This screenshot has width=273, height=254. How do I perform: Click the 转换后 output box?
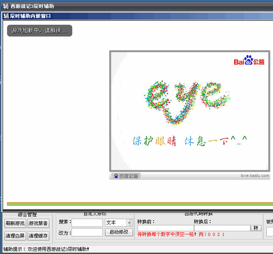point(222,228)
